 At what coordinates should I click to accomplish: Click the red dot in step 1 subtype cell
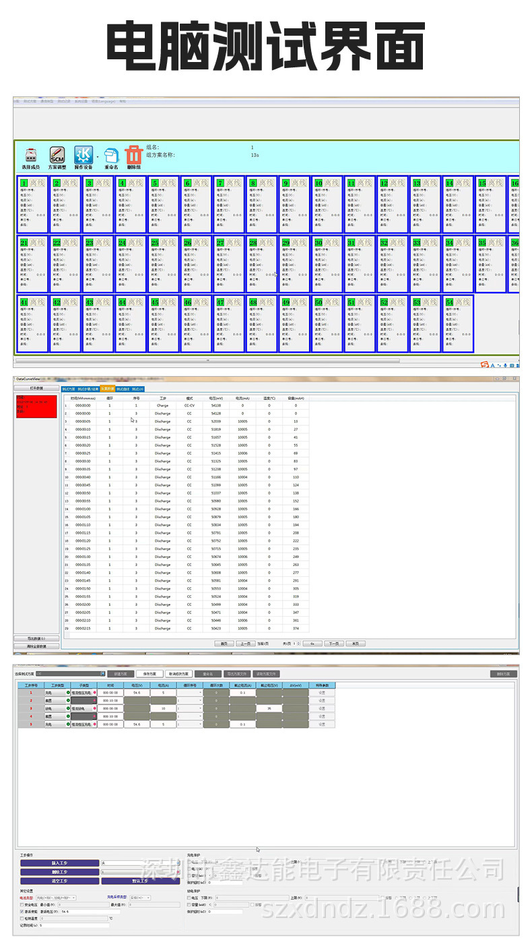(95, 692)
